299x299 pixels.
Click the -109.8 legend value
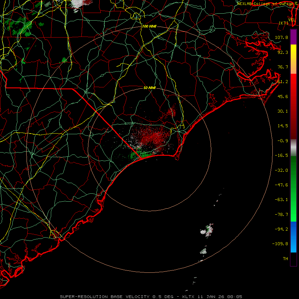(280, 244)
